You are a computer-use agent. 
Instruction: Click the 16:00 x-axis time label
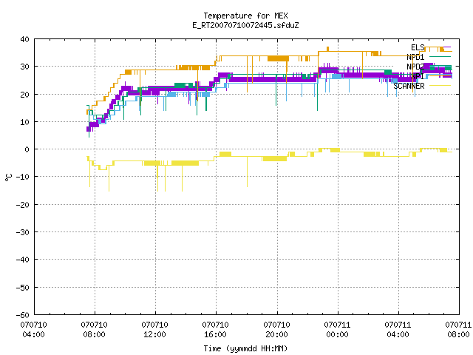click(216, 334)
